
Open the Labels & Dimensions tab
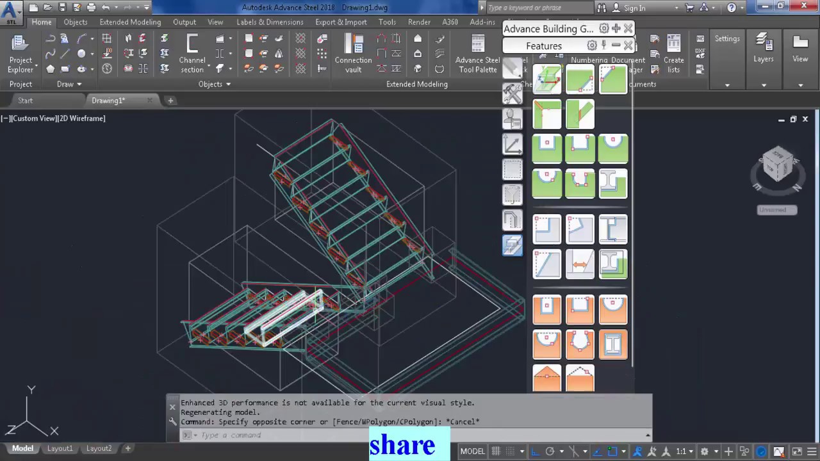pyautogui.click(x=270, y=22)
